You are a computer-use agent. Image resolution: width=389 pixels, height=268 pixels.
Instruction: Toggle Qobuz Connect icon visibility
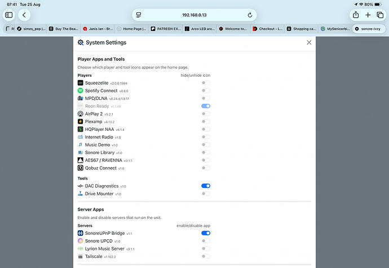206,168
